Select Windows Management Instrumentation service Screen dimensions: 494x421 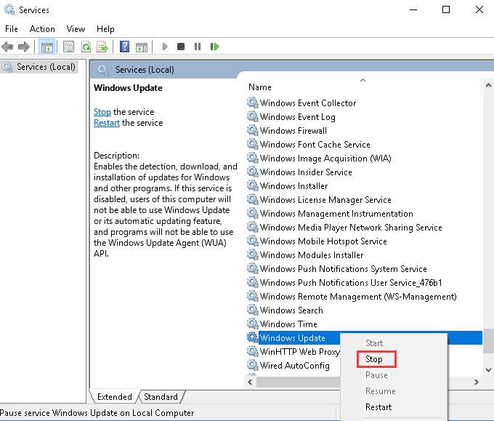click(336, 214)
